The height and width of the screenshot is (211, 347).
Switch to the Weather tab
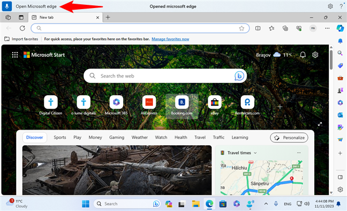pyautogui.click(x=139, y=138)
